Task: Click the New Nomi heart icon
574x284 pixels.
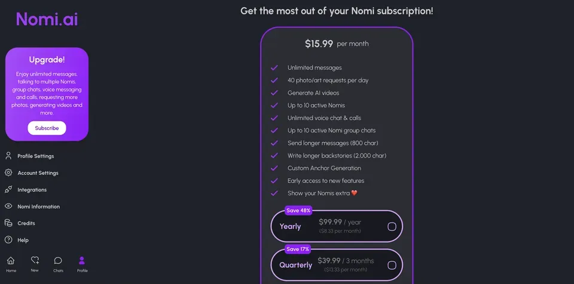Action: 35,260
